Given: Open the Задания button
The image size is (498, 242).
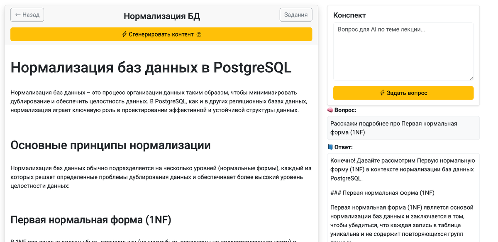Looking at the screenshot, I should (296, 15).
